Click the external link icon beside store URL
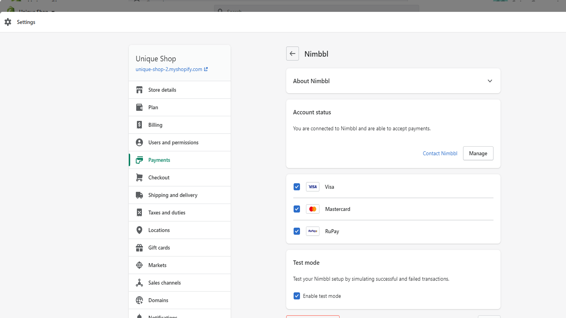Viewport: 566px width, 318px height. pyautogui.click(x=206, y=69)
